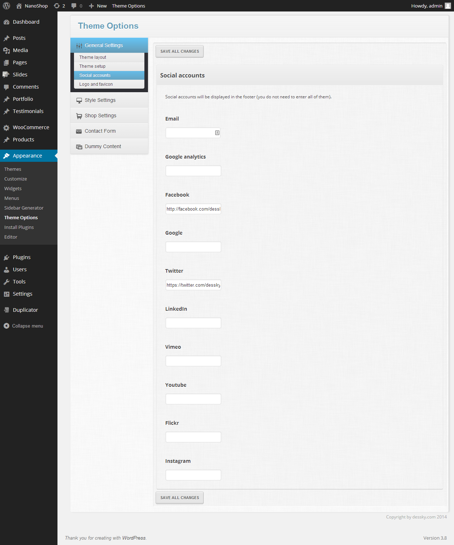Open the Plugins menu item

tap(22, 257)
